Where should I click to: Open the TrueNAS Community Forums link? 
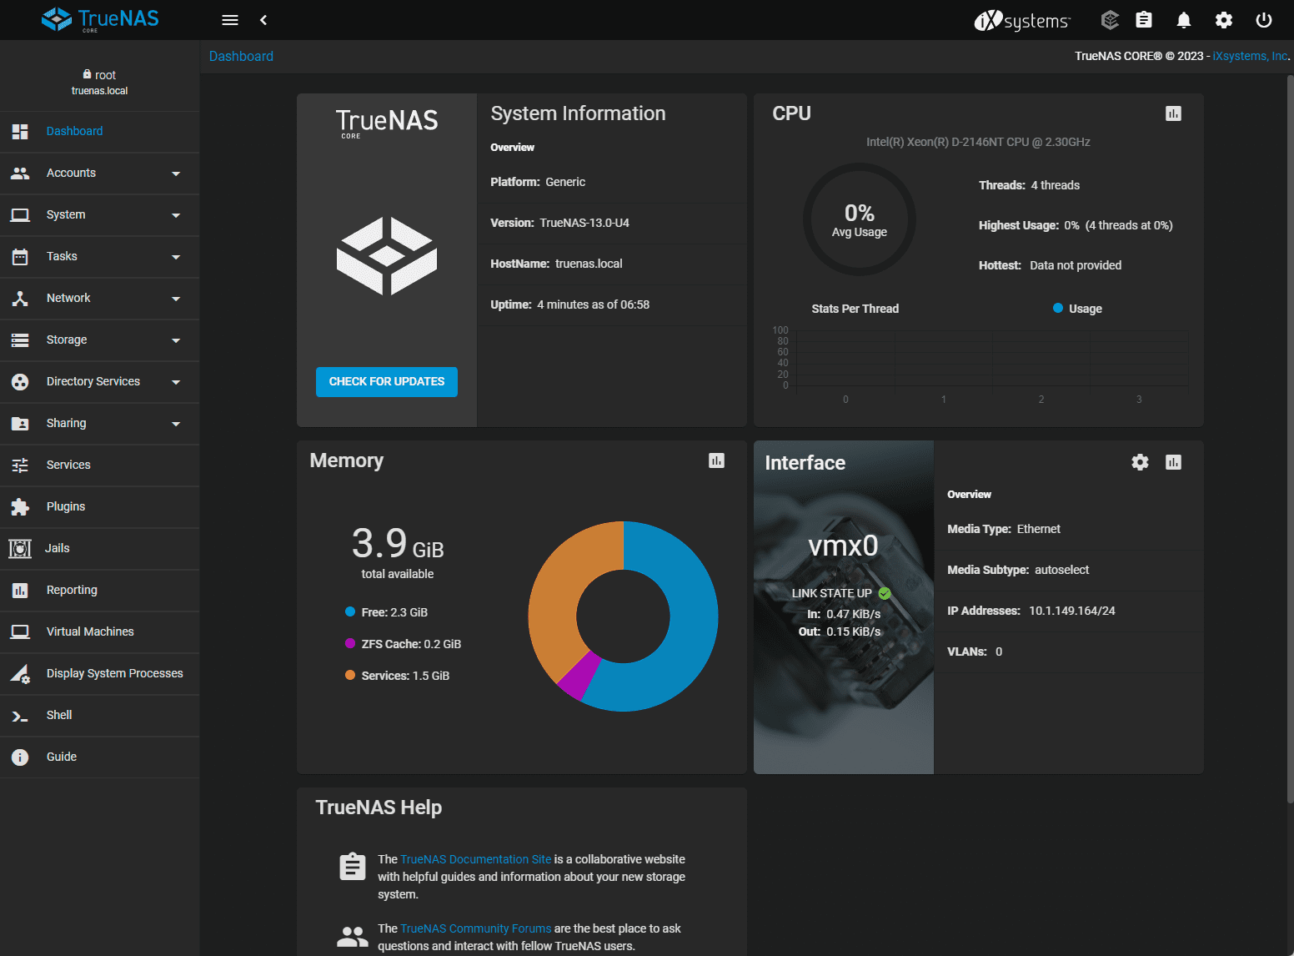pos(474,928)
